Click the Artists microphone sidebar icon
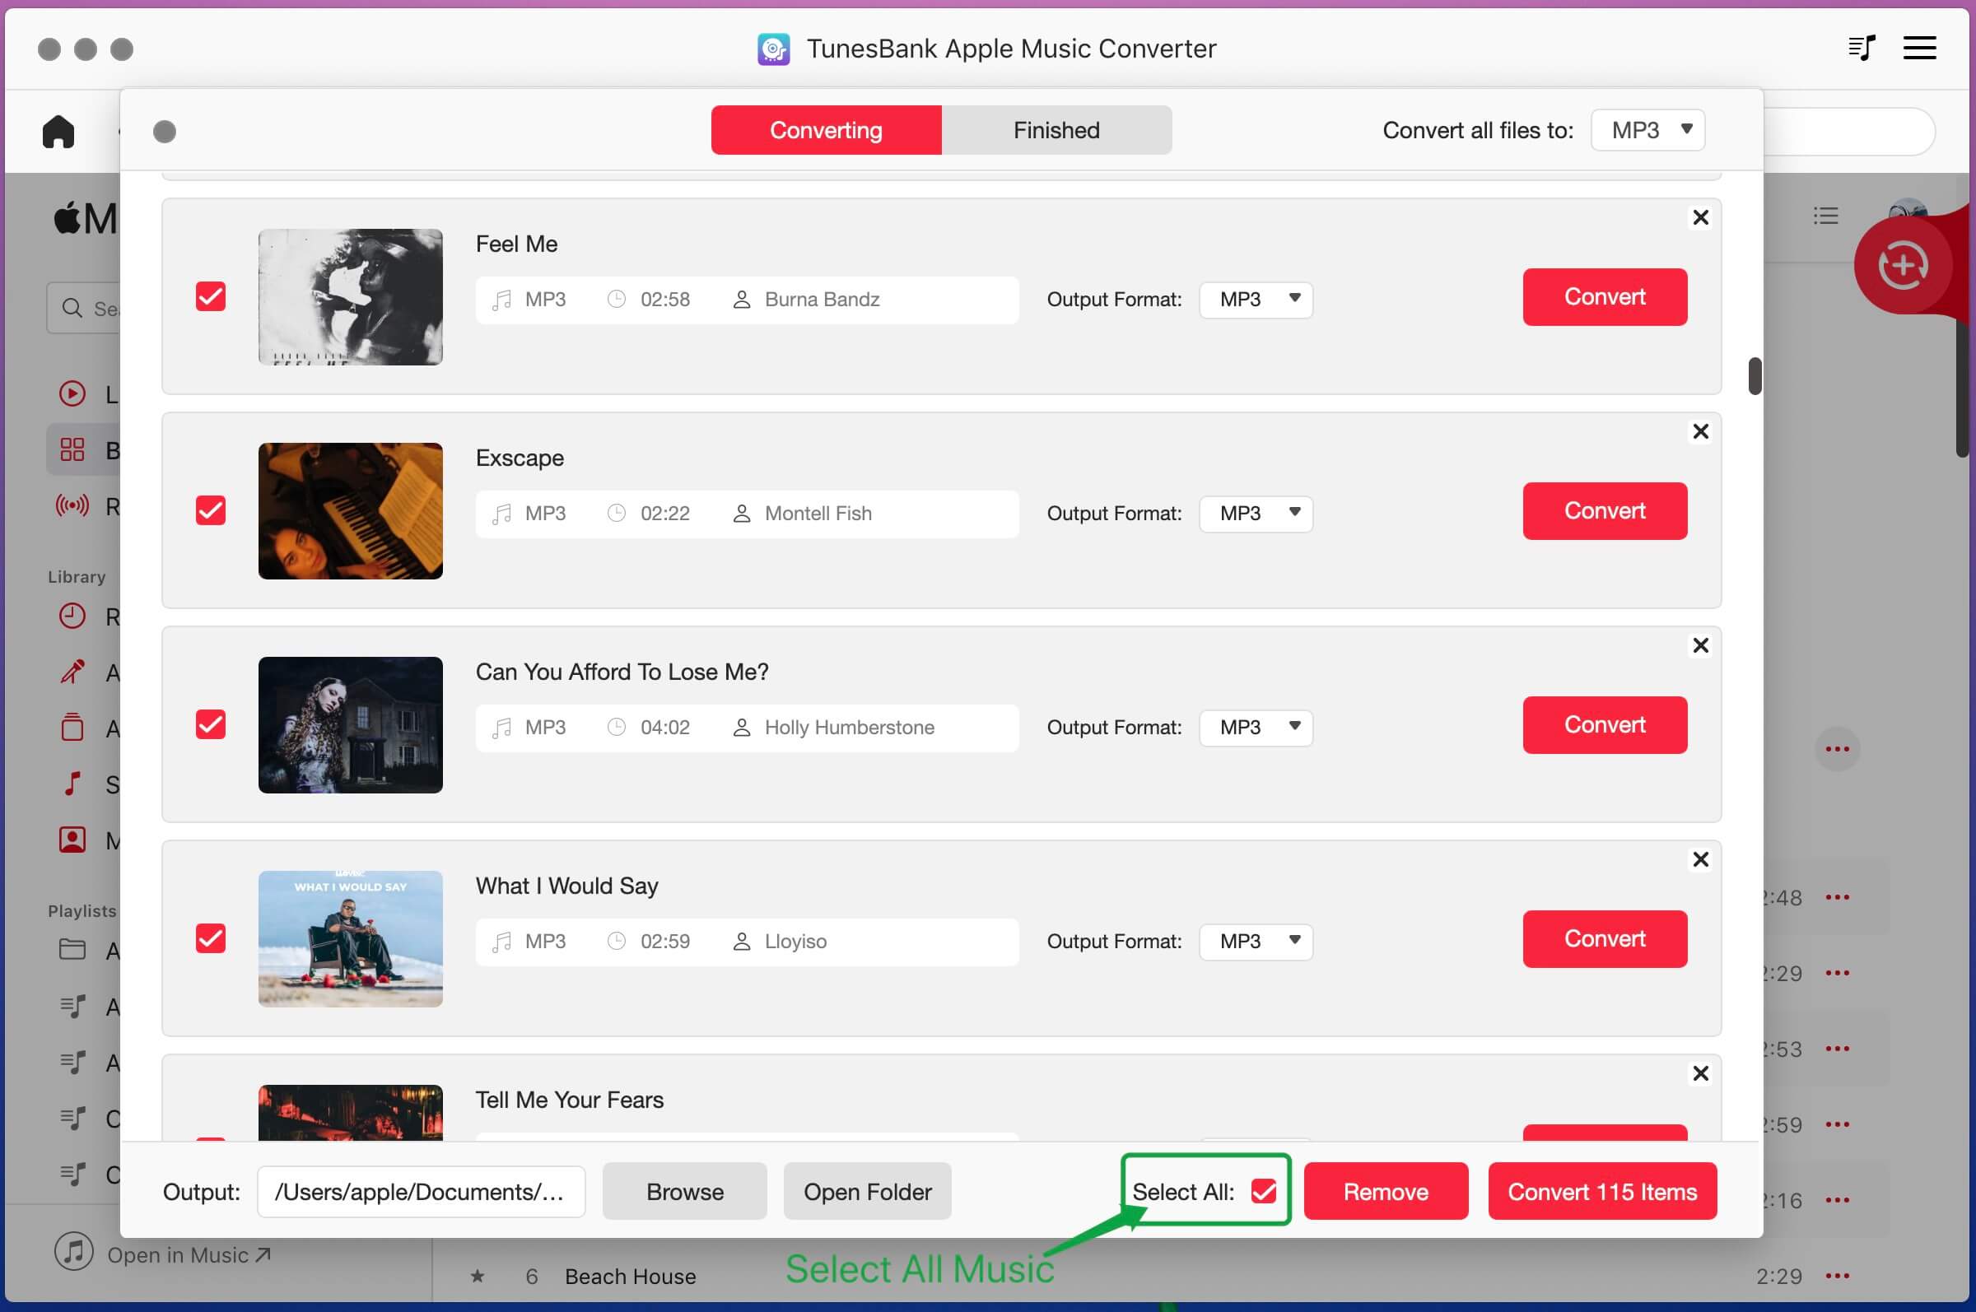 72,672
